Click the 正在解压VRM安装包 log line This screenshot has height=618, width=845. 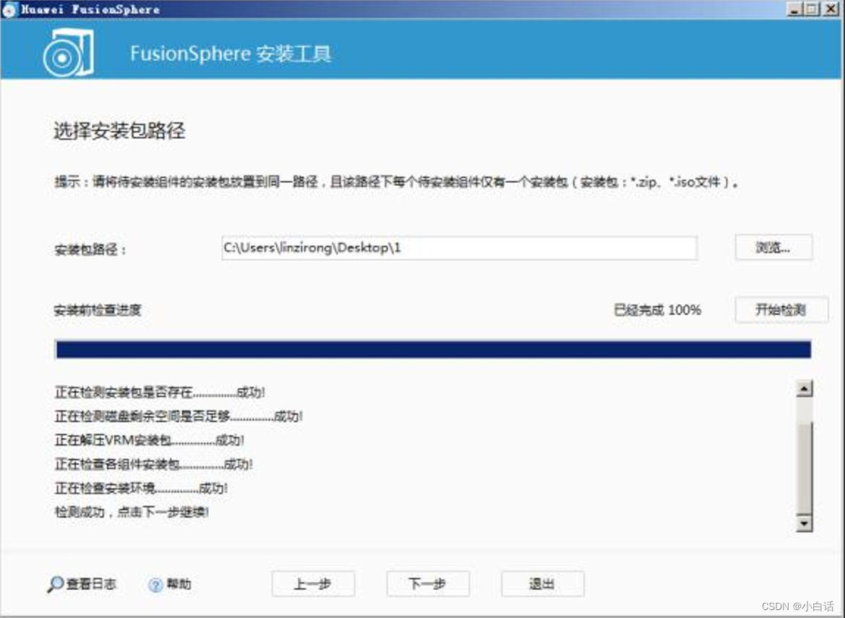click(x=150, y=440)
